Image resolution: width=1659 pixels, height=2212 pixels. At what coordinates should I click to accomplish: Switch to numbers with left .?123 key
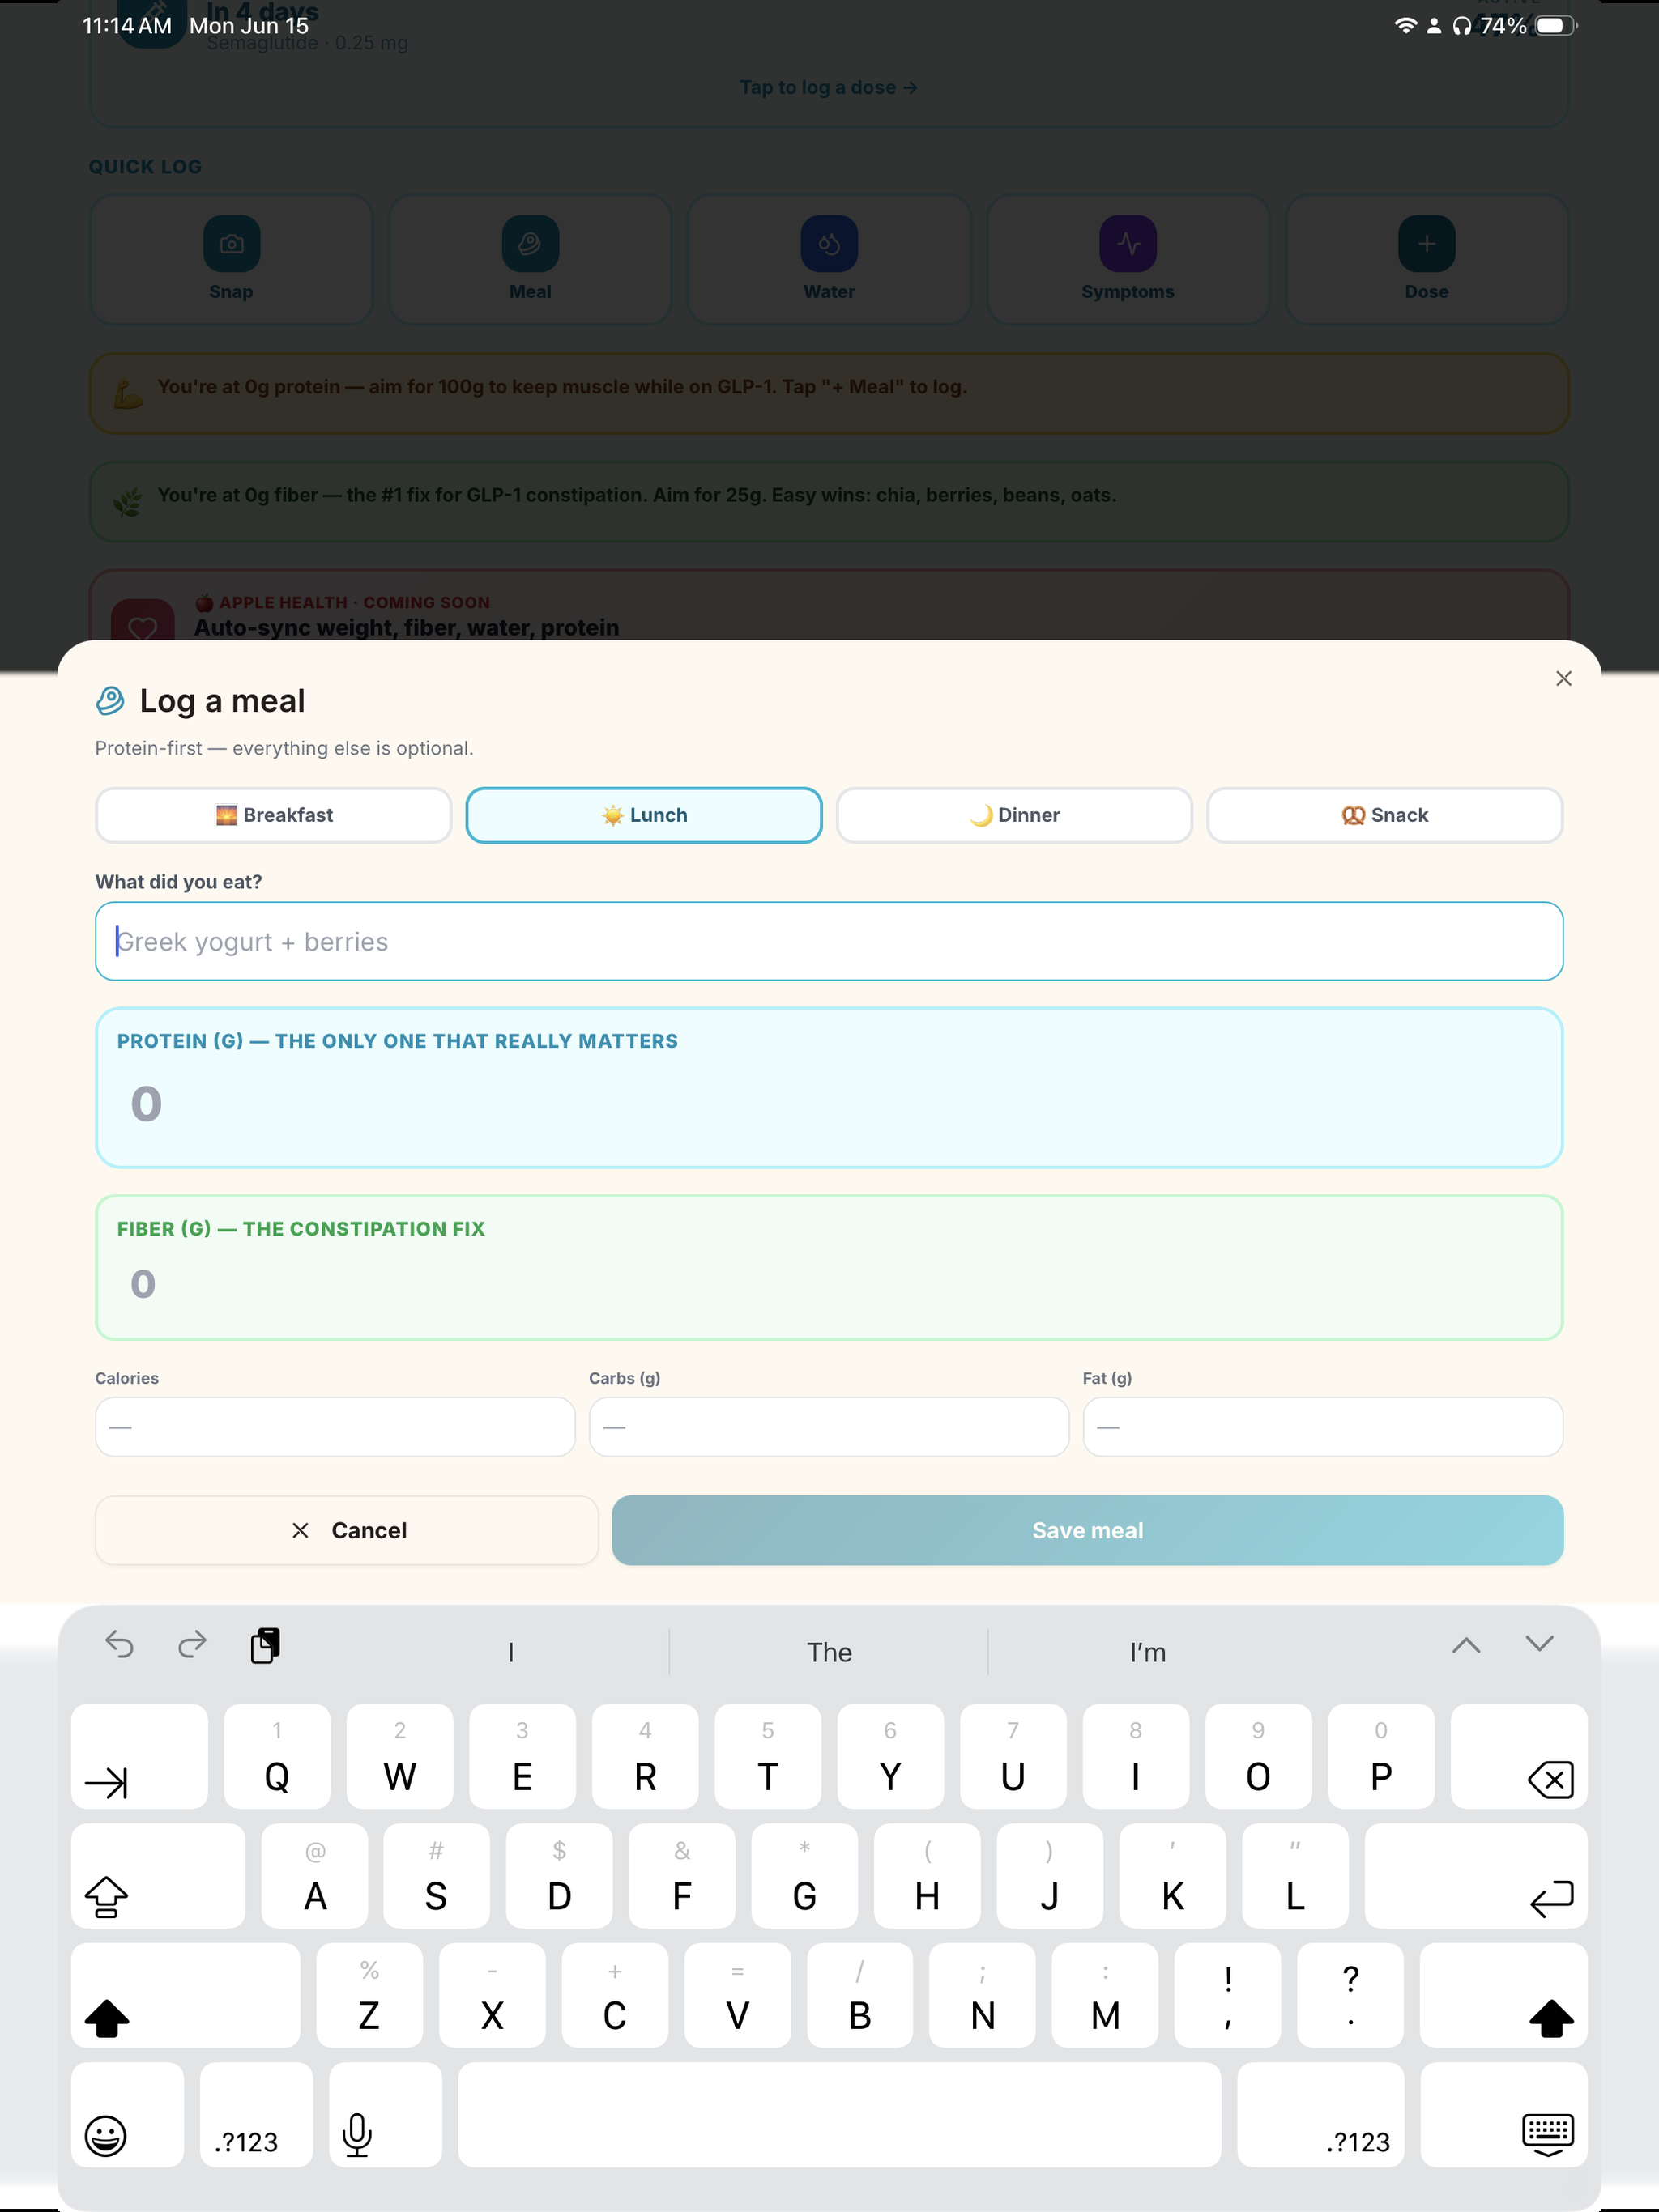click(x=256, y=2114)
